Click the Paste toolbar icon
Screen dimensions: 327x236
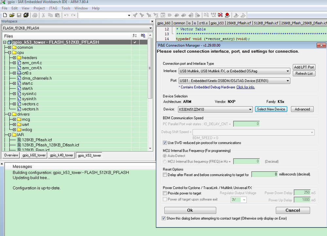57,15
